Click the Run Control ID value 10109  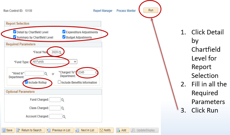coord(28,11)
